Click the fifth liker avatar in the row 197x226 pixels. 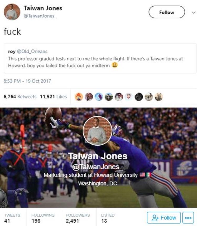click(x=119, y=97)
